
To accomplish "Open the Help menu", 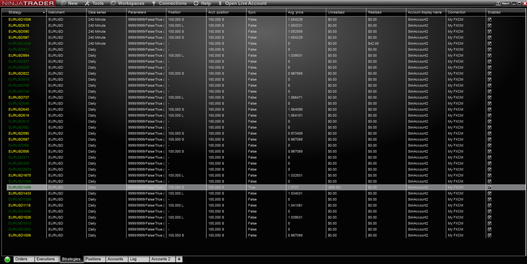I will coord(202,3).
